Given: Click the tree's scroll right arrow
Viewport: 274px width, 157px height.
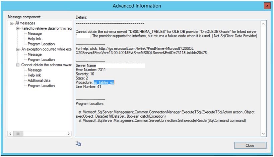Looking at the screenshot, I should [69, 134].
